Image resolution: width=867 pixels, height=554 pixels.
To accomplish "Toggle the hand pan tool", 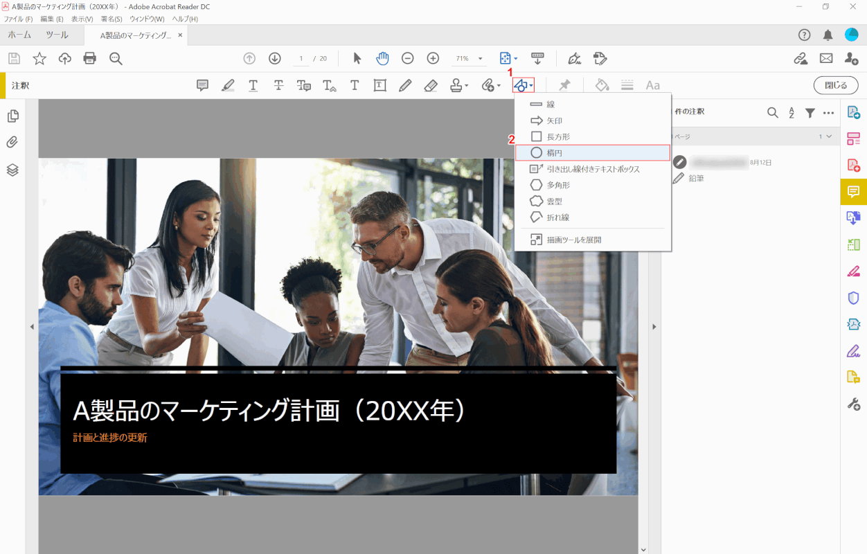I will 382,59.
